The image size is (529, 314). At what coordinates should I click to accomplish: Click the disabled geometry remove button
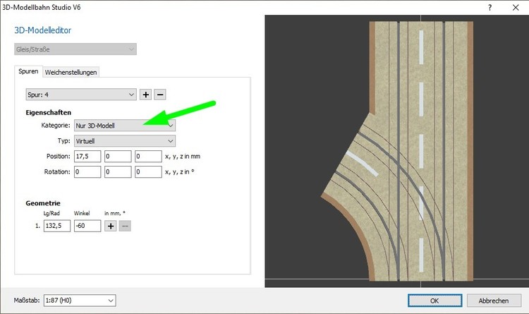coord(125,226)
